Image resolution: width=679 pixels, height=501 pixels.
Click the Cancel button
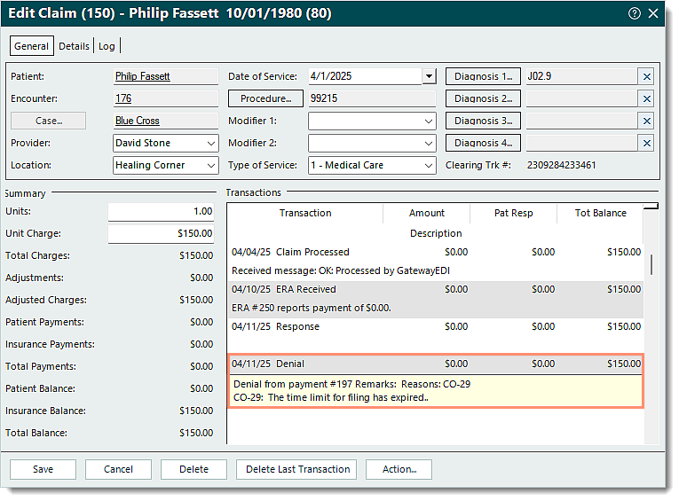point(118,469)
